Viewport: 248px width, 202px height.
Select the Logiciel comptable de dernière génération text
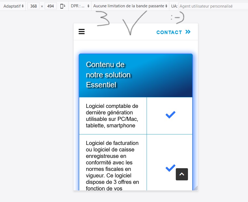coord(112,115)
